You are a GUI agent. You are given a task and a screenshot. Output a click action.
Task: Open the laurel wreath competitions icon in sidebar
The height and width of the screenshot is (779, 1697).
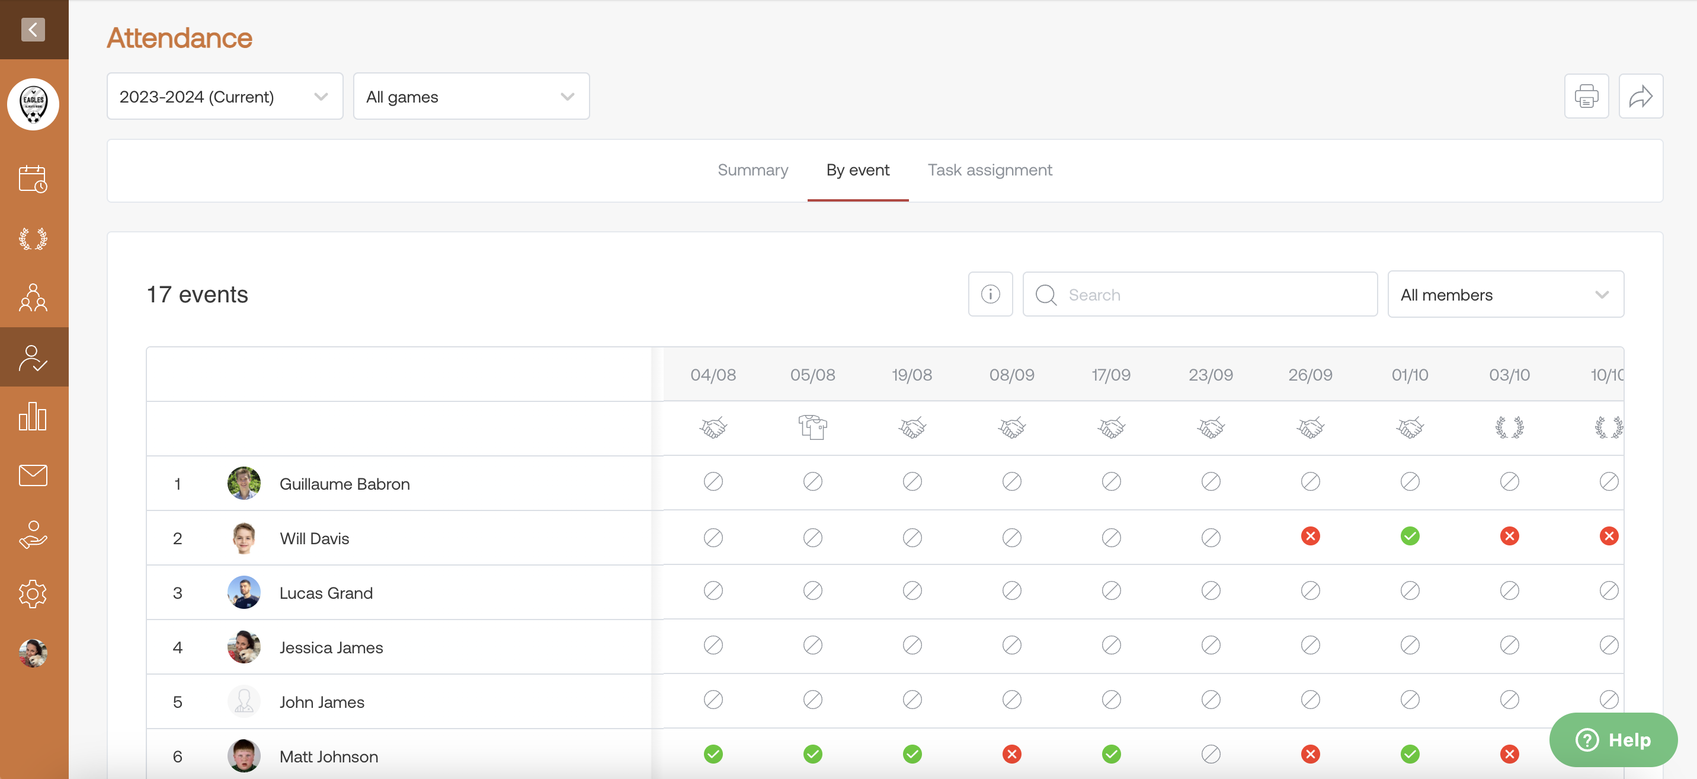(x=33, y=238)
